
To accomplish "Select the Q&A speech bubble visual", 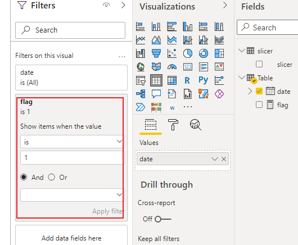I will point(156,94).
